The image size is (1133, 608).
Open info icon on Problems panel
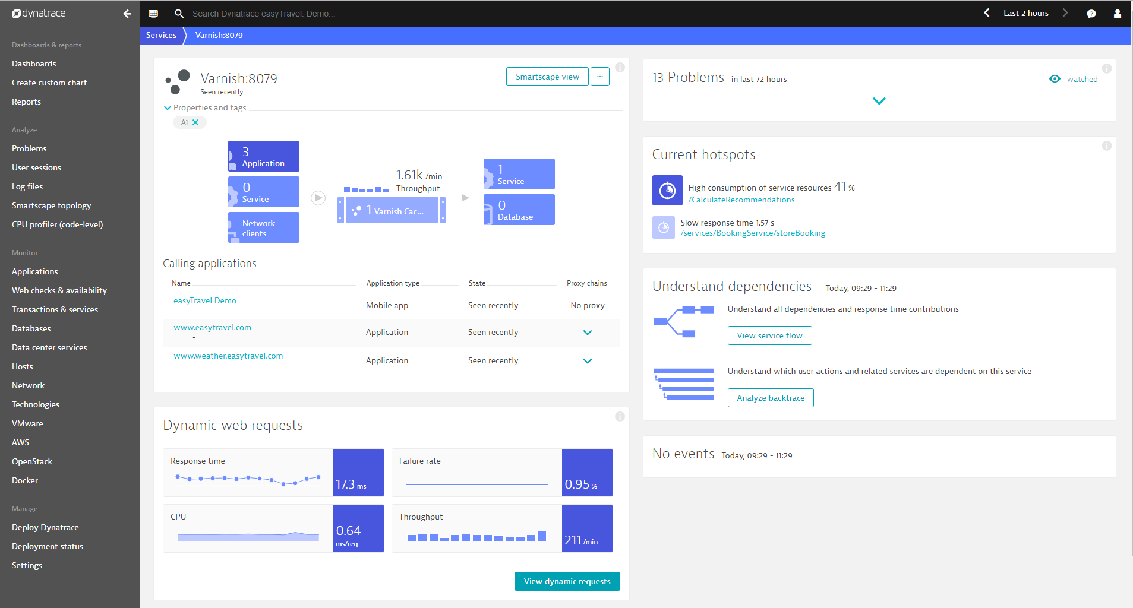point(1106,68)
